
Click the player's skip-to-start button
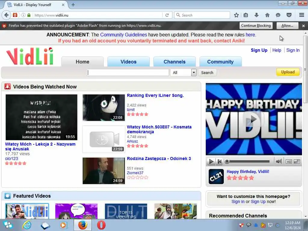point(220,162)
